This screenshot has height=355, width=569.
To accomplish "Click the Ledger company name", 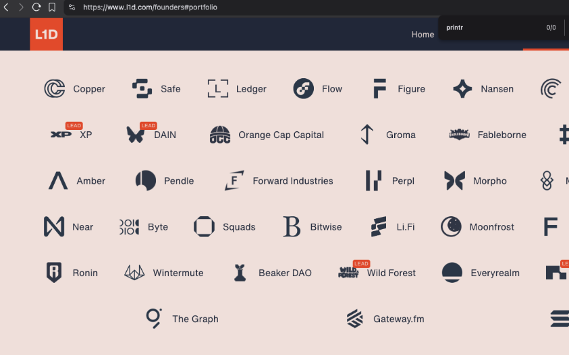I will coord(251,89).
